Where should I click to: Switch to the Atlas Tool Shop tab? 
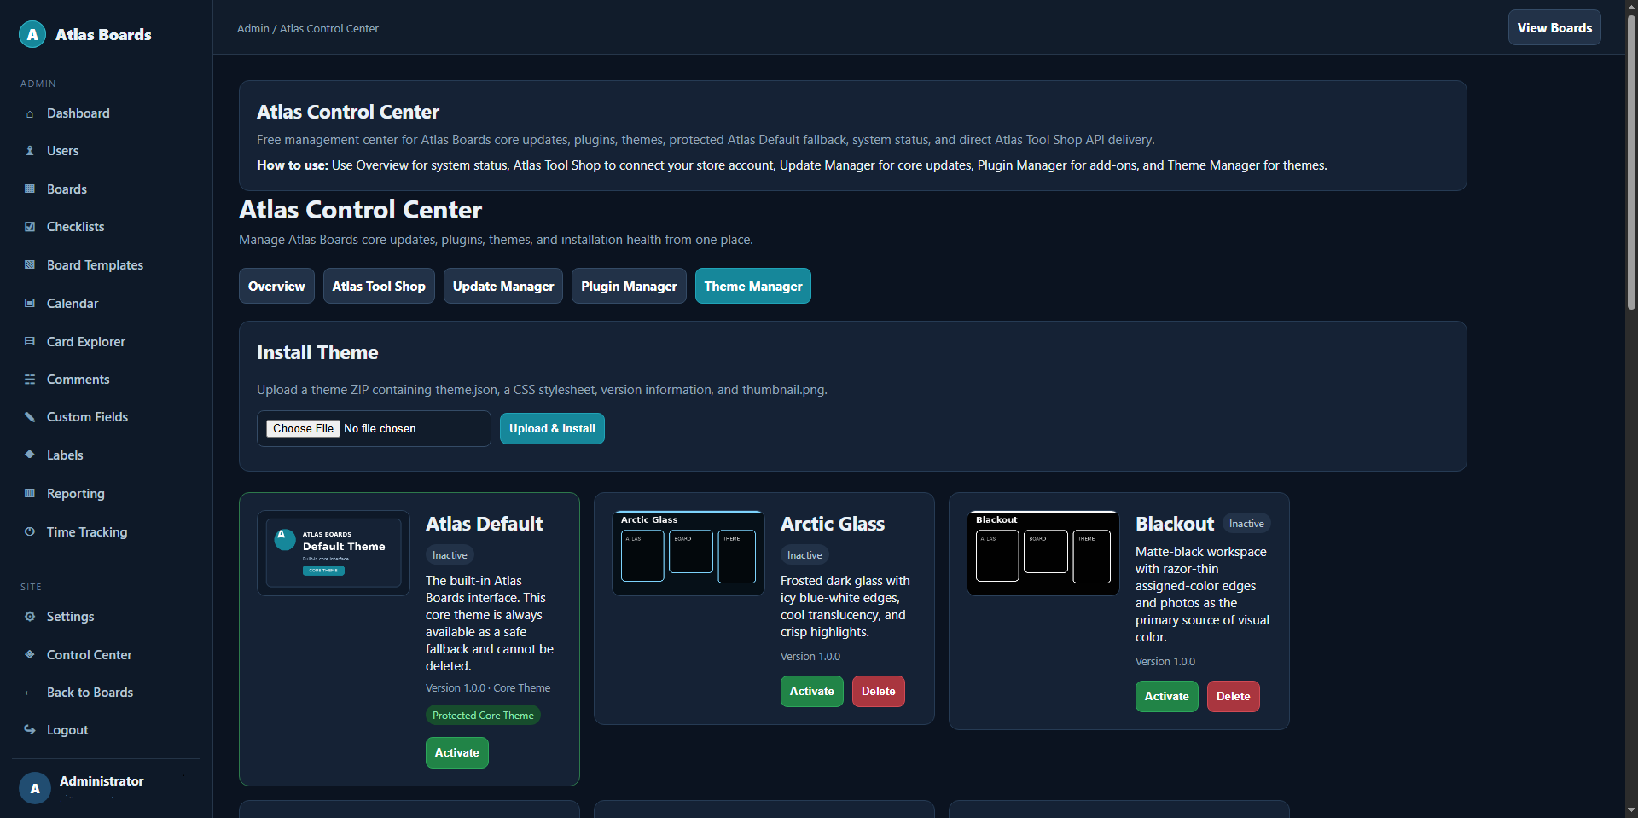point(379,286)
